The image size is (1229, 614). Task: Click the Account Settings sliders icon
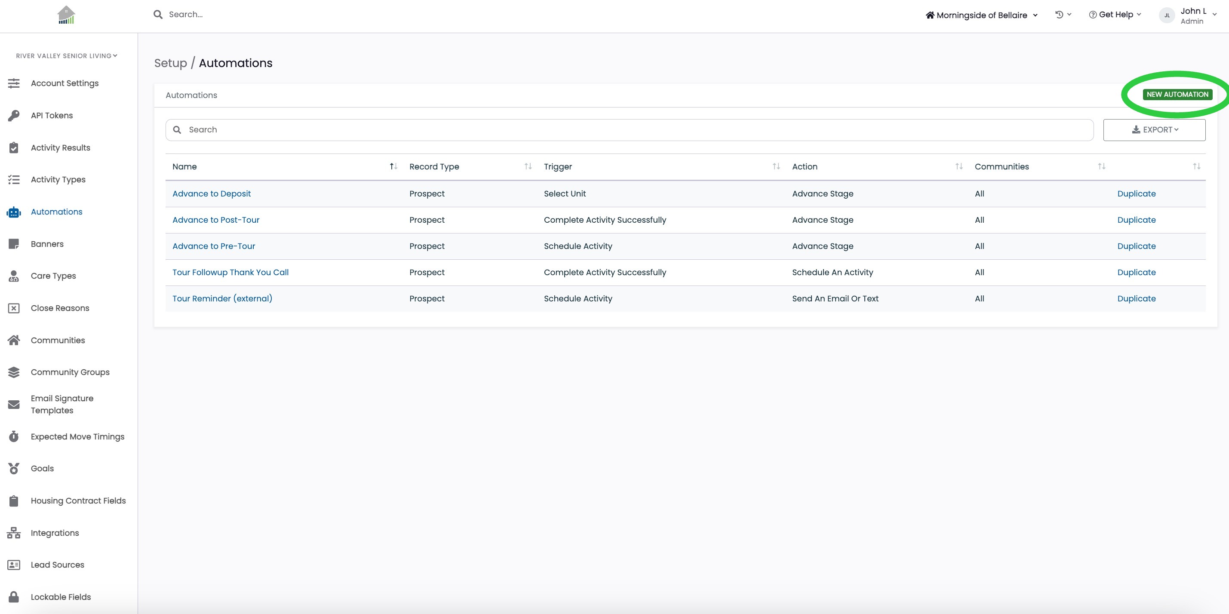point(14,83)
